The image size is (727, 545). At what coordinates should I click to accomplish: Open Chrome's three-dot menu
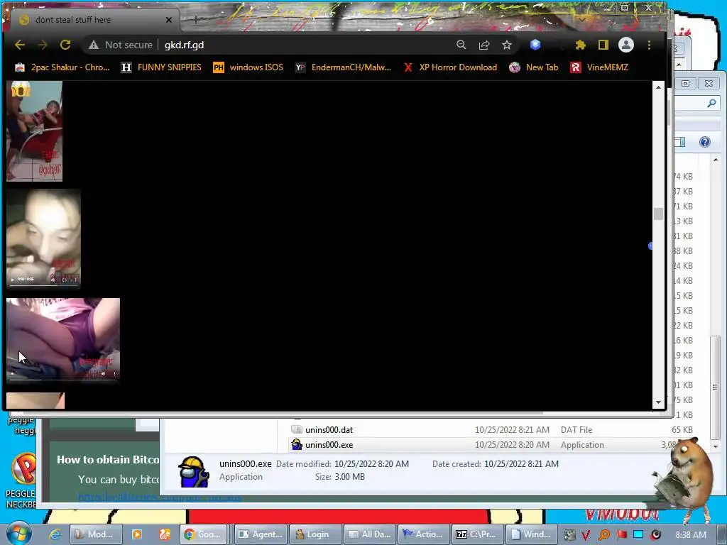(649, 45)
